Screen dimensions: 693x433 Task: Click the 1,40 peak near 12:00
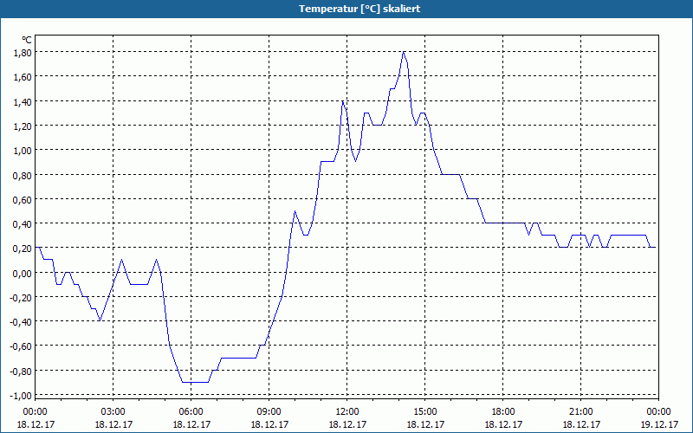tap(342, 101)
